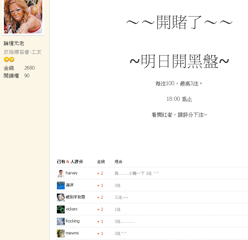Click 海洋's +1 rating score

pyautogui.click(x=100, y=185)
